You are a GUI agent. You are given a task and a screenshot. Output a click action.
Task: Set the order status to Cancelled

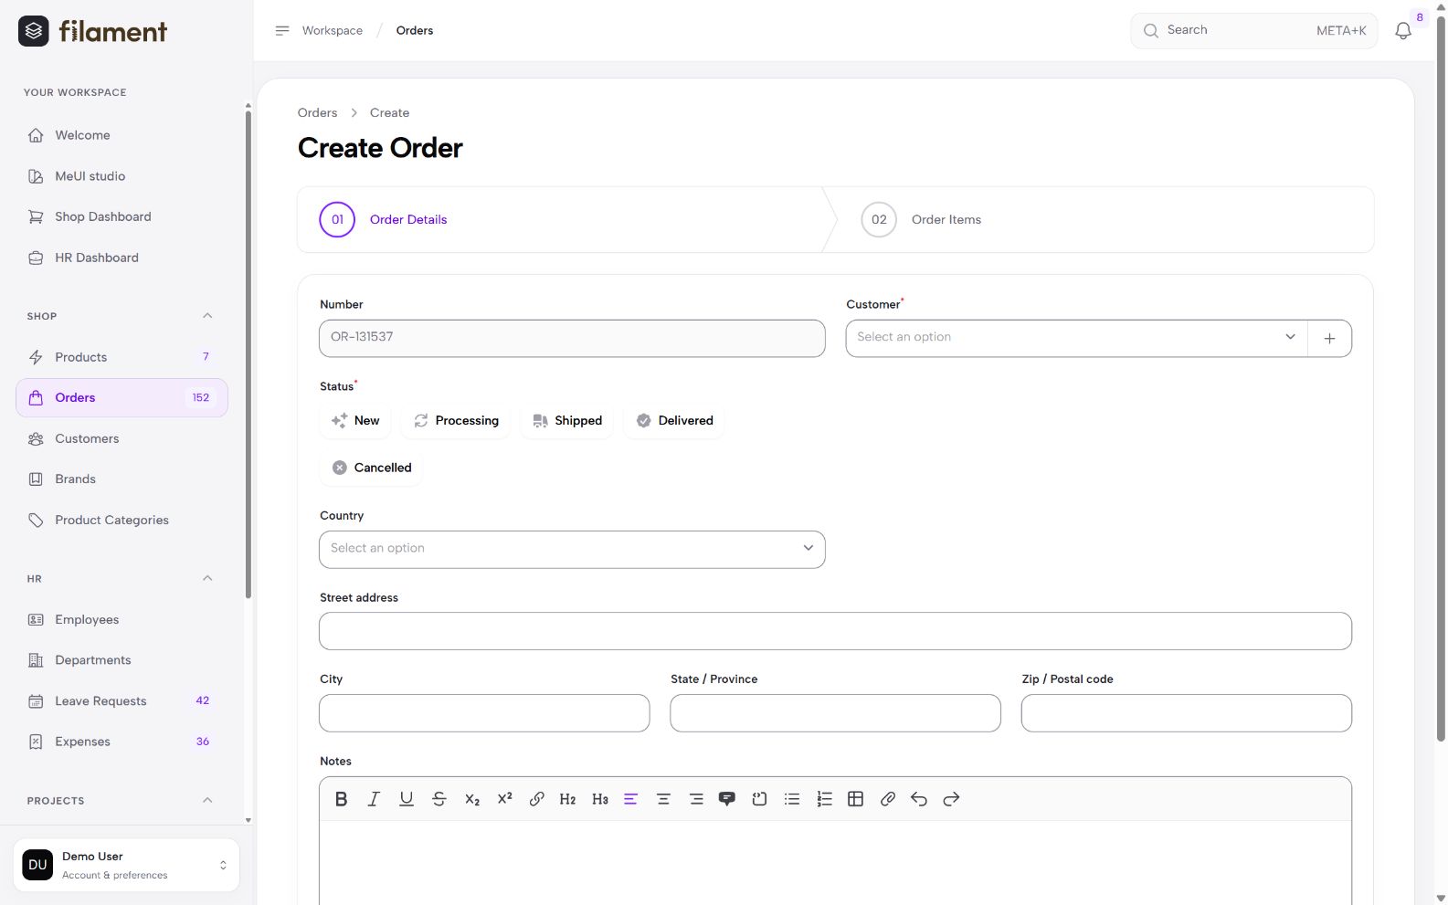[x=371, y=468]
